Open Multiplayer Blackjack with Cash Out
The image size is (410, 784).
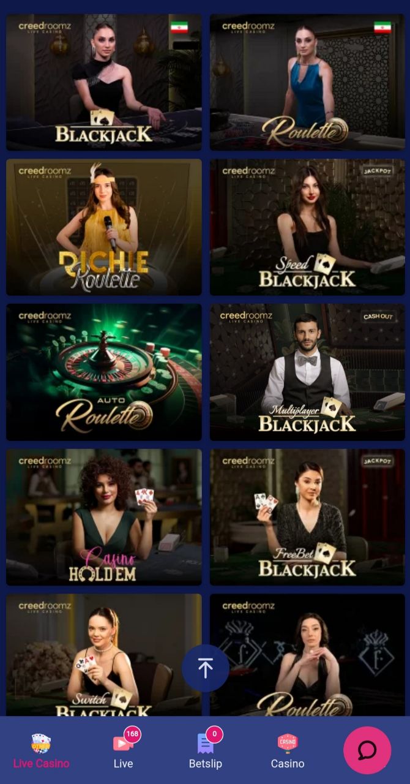click(307, 372)
